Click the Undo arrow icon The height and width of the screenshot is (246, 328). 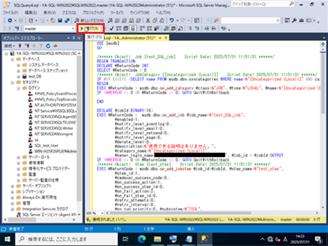172,21
